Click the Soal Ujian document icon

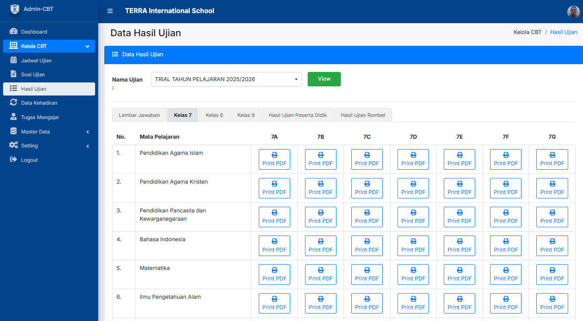pyautogui.click(x=14, y=74)
